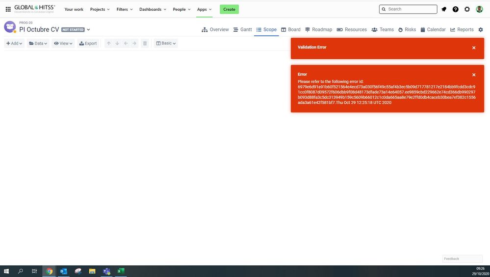Open File Explorer from taskbar
This screenshot has height=277, width=490.
tap(92, 271)
